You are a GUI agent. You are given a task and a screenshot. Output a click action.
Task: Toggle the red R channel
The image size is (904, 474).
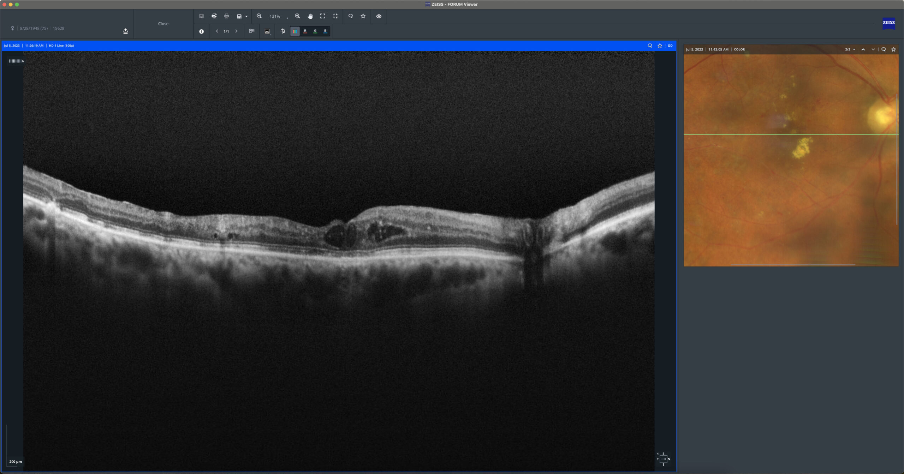coord(305,31)
